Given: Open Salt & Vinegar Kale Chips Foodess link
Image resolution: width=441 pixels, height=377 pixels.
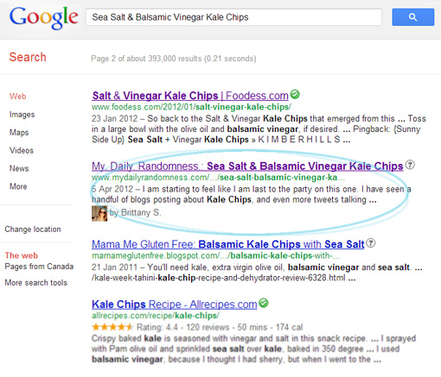Looking at the screenshot, I should tap(190, 96).
